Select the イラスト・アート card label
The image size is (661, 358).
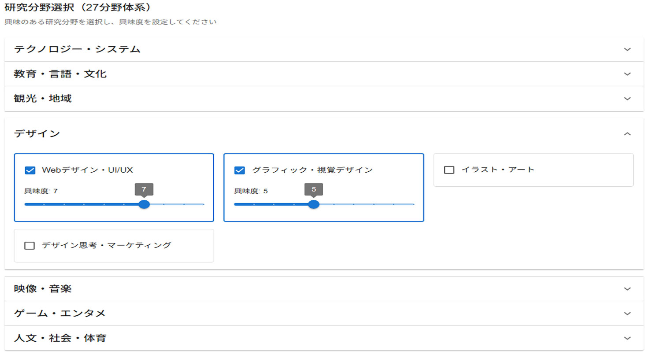(498, 170)
